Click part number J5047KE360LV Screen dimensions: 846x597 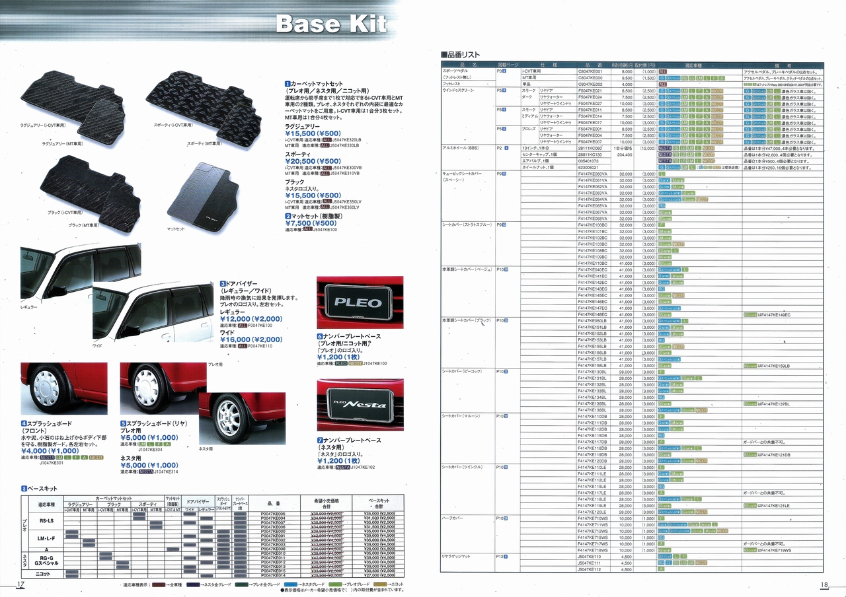click(346, 207)
